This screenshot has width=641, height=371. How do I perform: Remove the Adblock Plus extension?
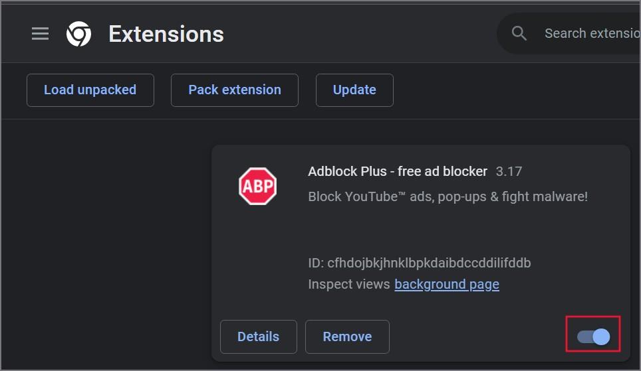[x=347, y=336]
